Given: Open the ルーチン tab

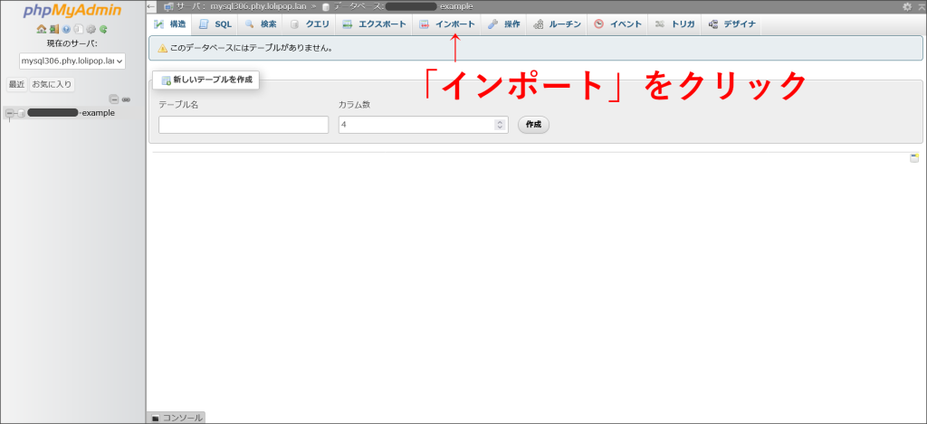Looking at the screenshot, I should [x=557, y=24].
